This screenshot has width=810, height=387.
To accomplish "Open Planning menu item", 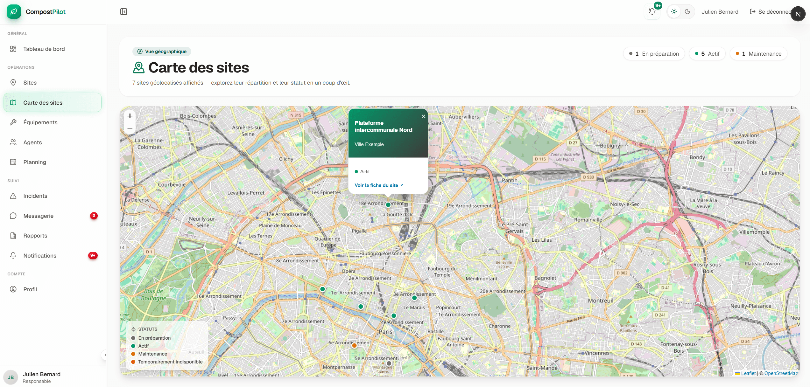I will [x=53, y=162].
